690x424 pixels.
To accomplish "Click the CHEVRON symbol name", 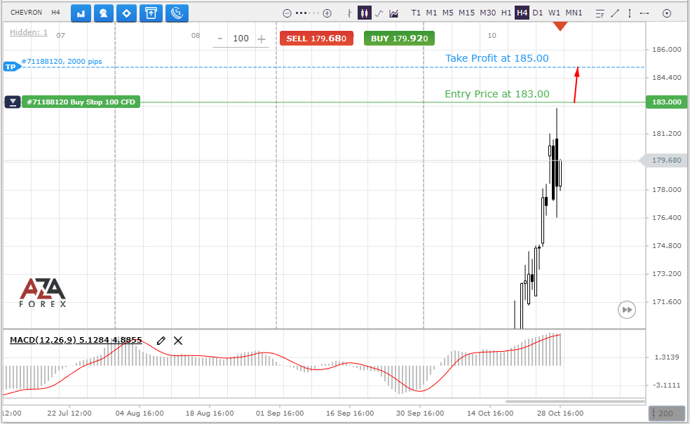I will [x=27, y=13].
